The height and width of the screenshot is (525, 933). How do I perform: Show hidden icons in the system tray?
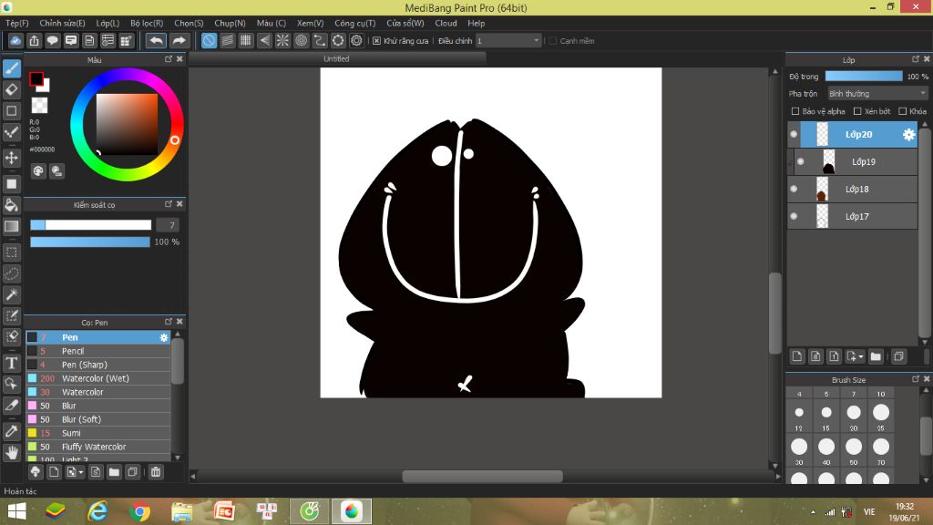tap(813, 512)
